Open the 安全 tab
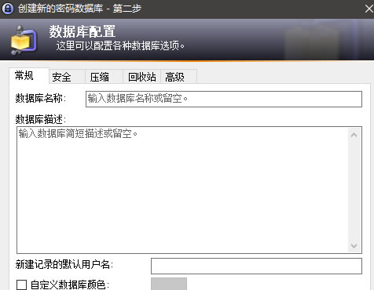 67,77
